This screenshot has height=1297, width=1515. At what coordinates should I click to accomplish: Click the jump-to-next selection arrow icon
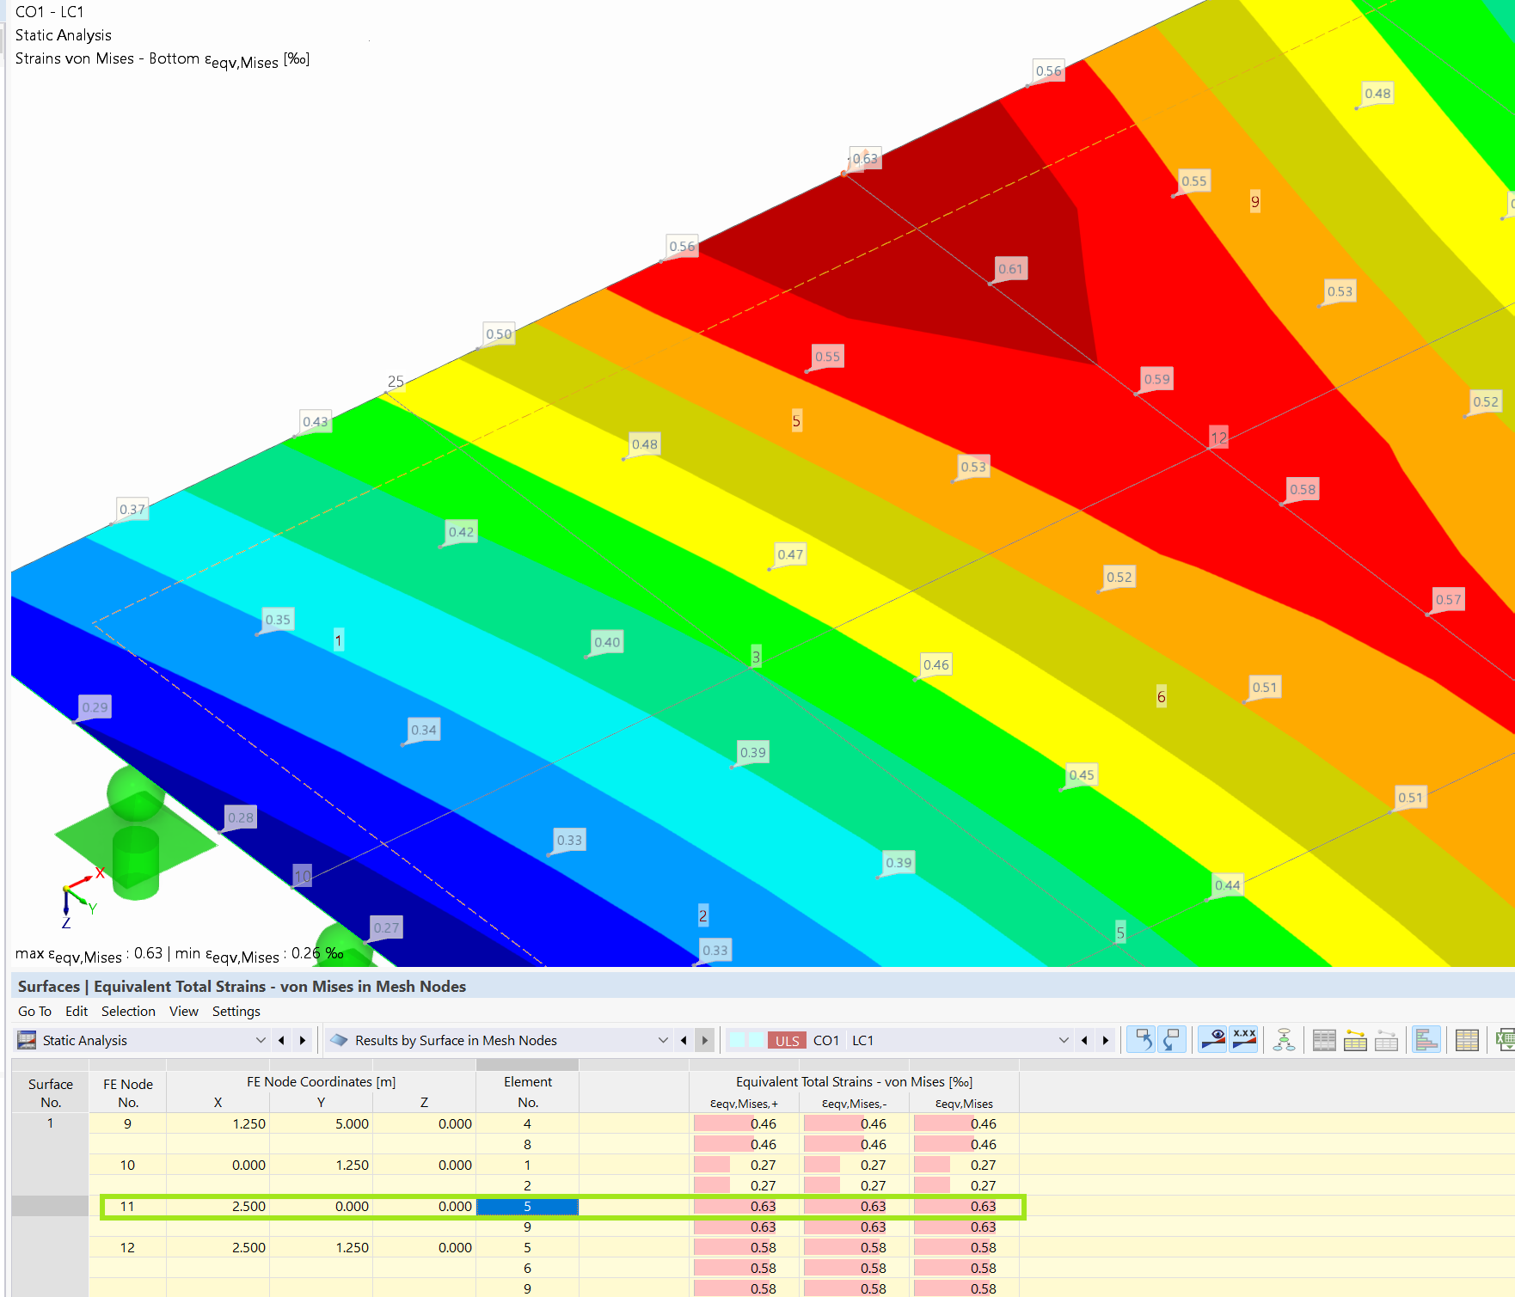pos(1172,1040)
